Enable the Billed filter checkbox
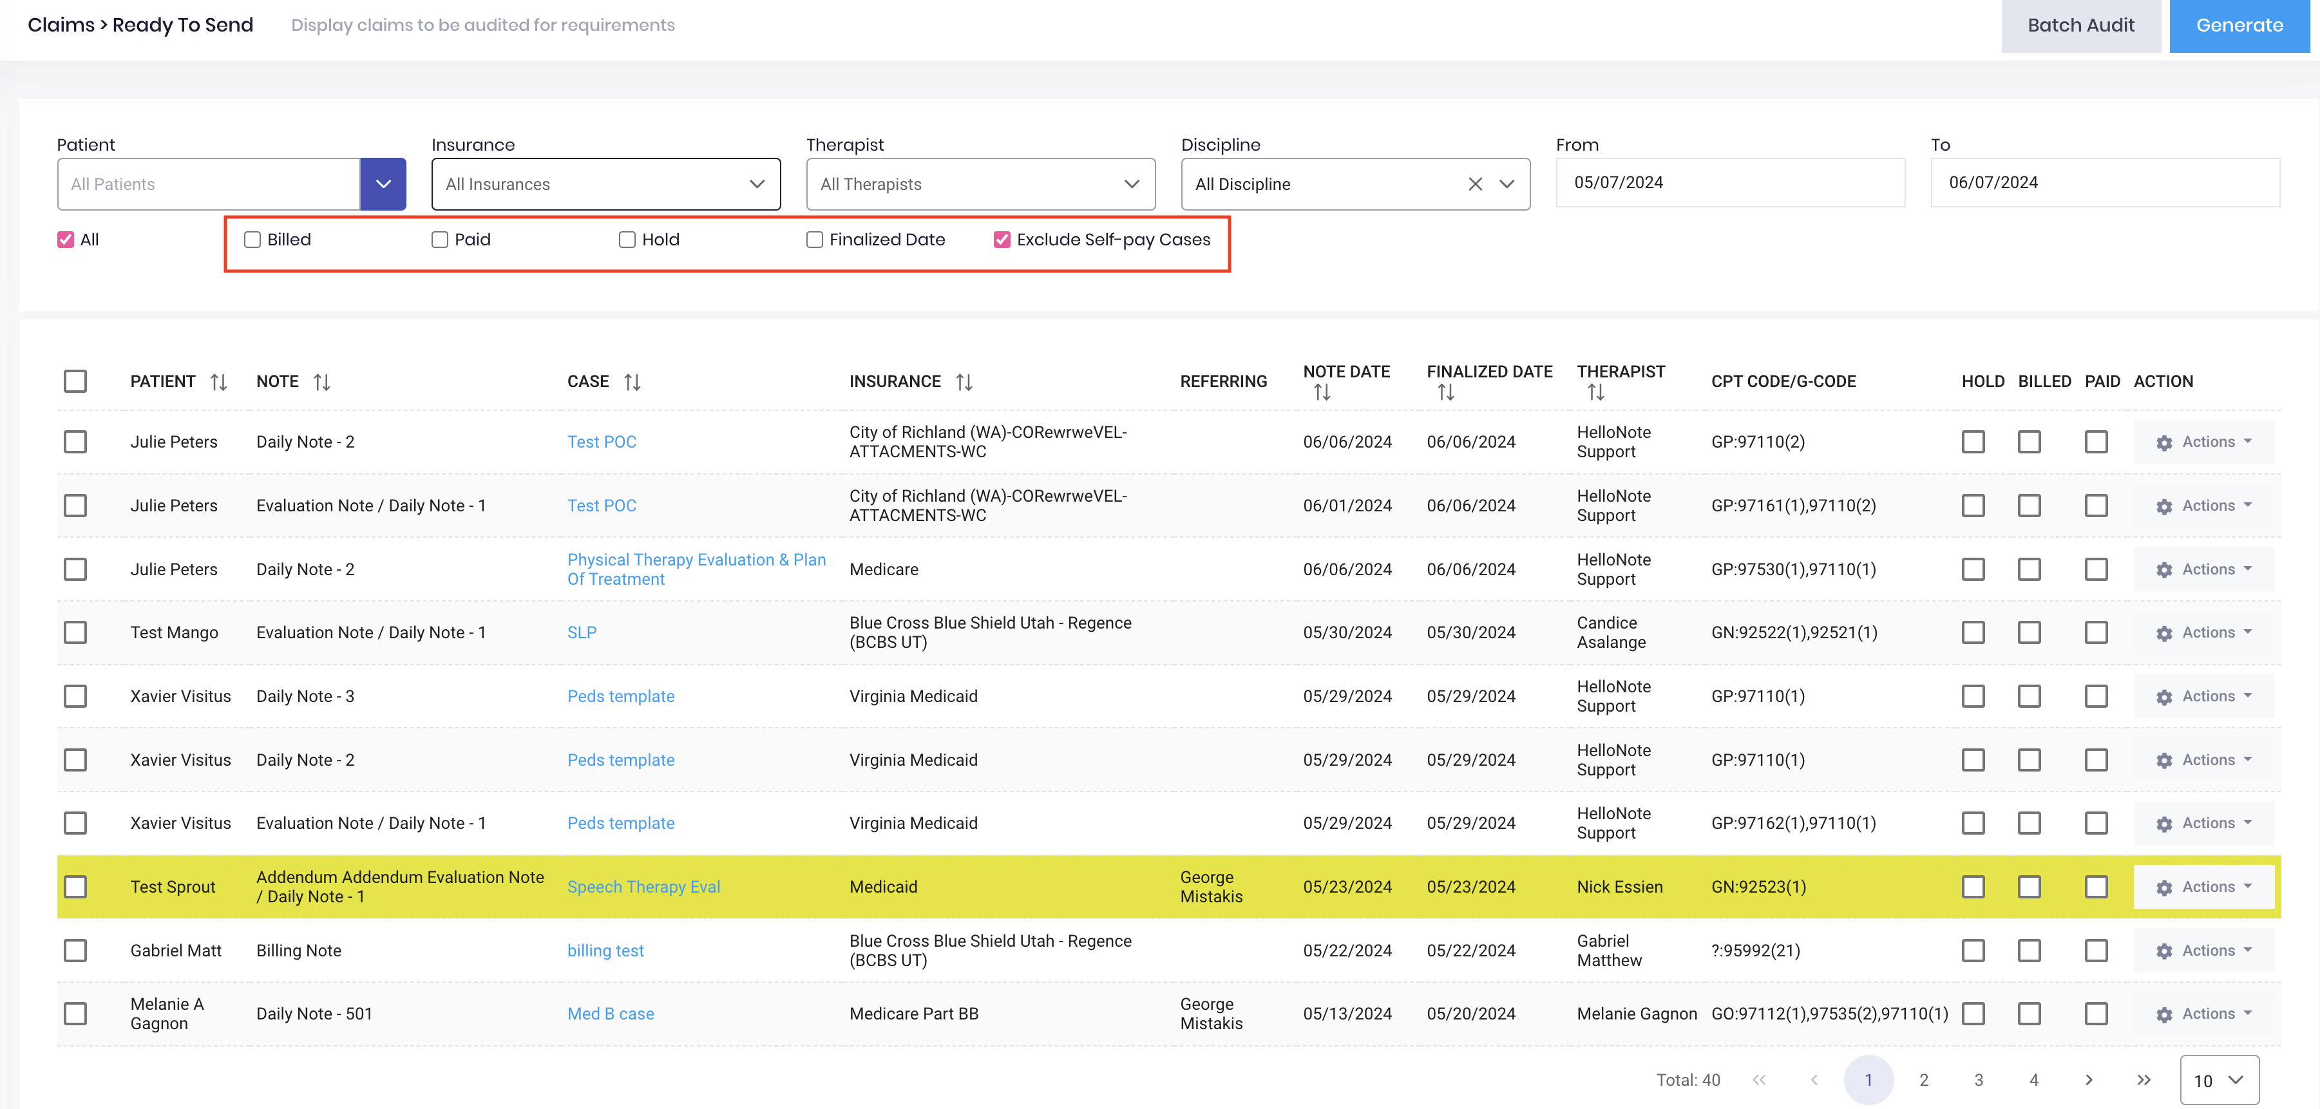This screenshot has width=2320, height=1109. (x=252, y=240)
